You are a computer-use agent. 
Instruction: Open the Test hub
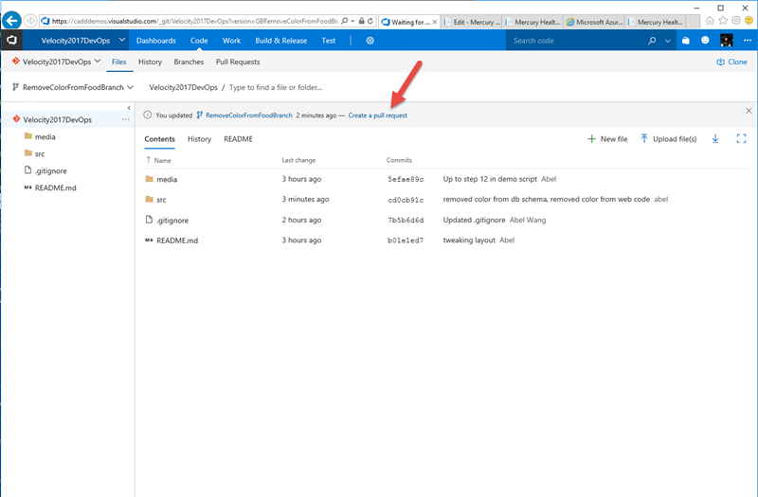tap(329, 41)
